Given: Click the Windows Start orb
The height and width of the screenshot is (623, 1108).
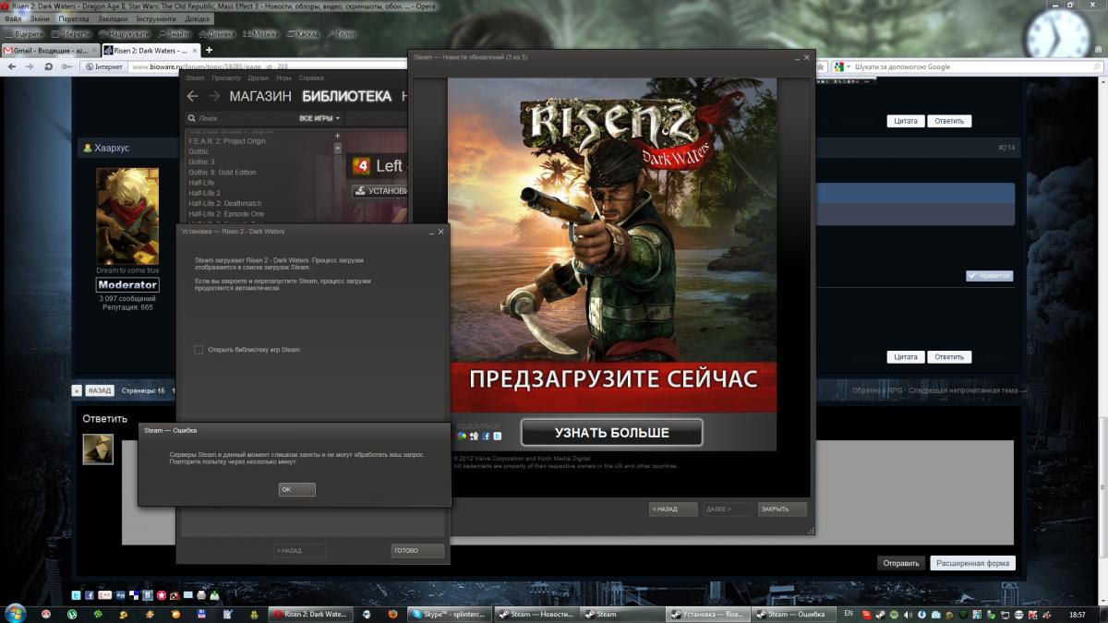Looking at the screenshot, I should (16, 613).
